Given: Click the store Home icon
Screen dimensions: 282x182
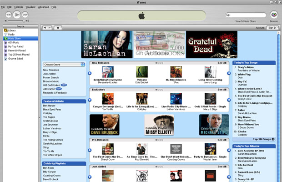Looking at the screenshot, I should (x=58, y=27).
